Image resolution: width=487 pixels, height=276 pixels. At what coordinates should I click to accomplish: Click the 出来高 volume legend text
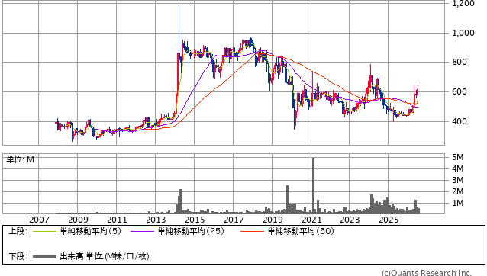[x=72, y=256]
